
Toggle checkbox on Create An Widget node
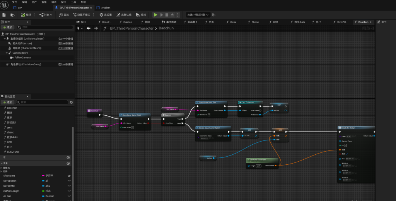tap(346, 154)
